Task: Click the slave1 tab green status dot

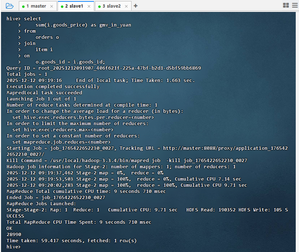Action: pos(62,7)
